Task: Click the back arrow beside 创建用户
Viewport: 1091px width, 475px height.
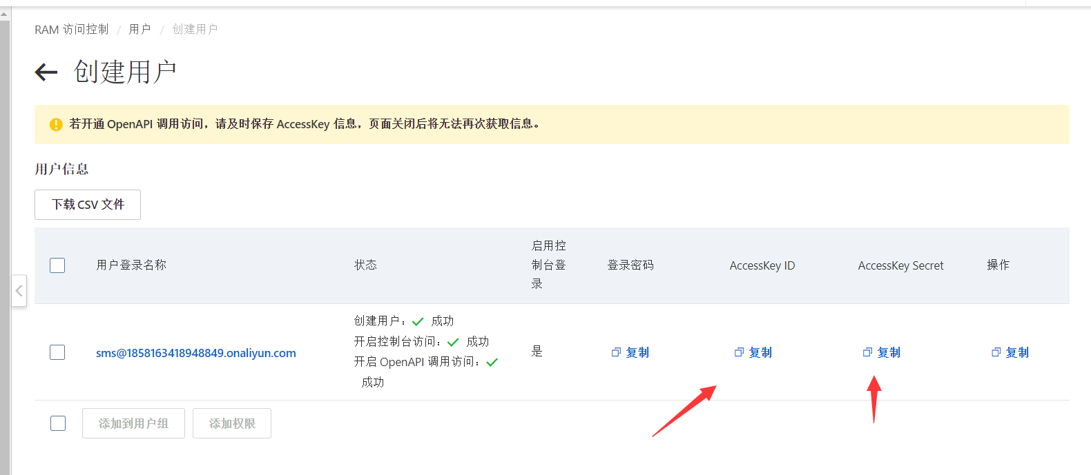Action: point(46,72)
